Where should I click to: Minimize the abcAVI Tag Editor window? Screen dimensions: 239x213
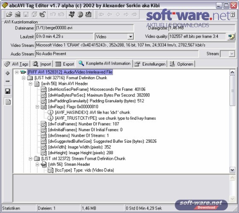(x=219, y=6)
